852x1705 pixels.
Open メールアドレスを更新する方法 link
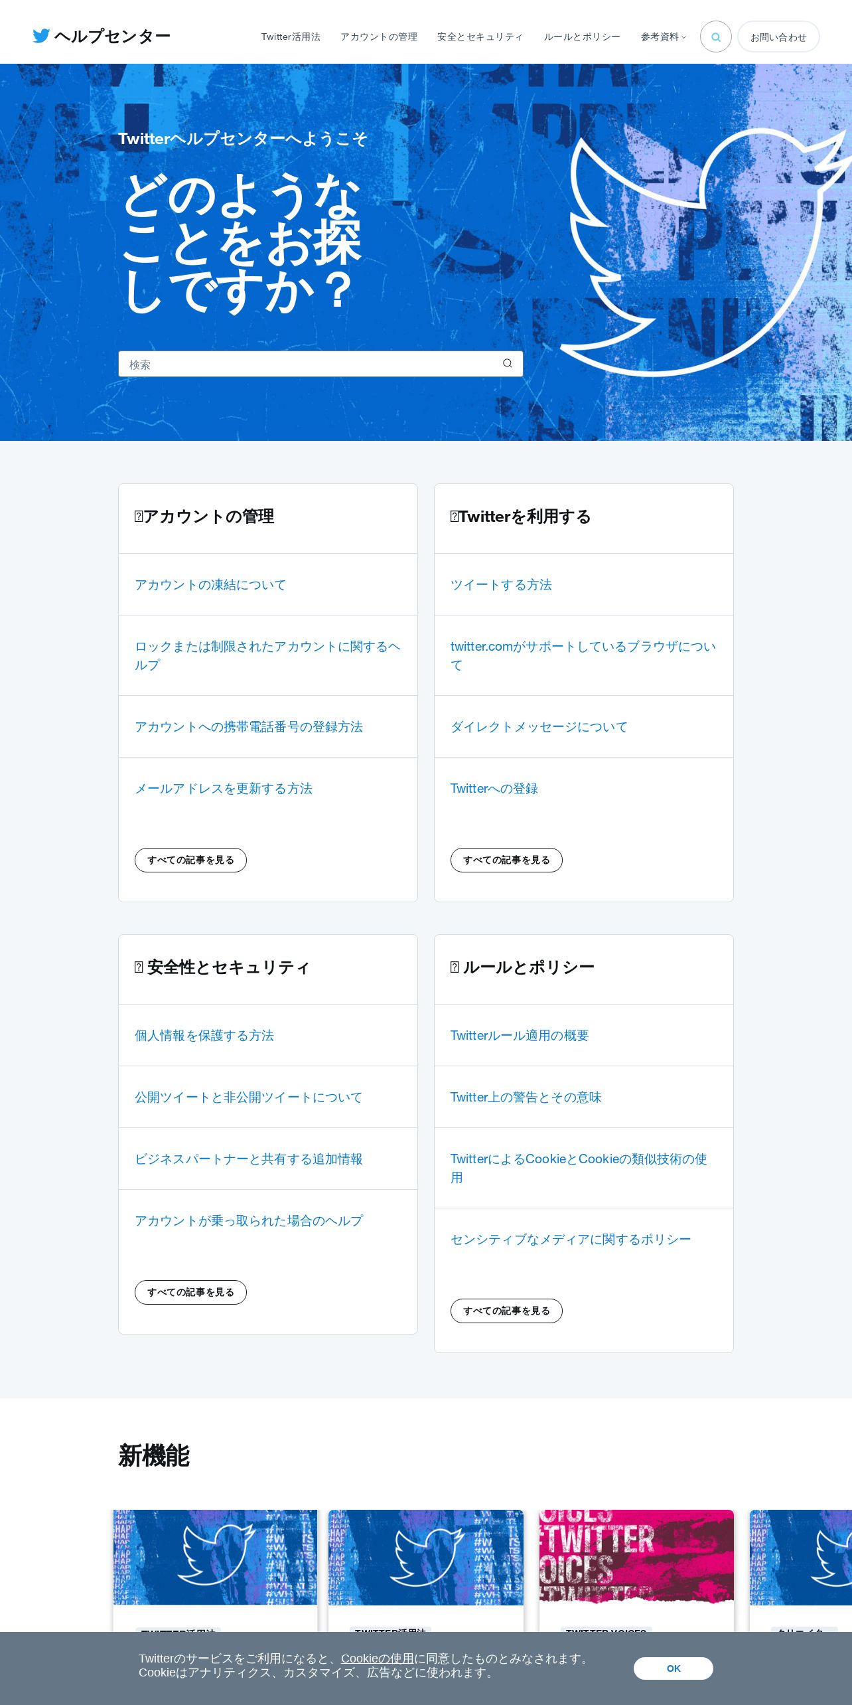pyautogui.click(x=224, y=788)
